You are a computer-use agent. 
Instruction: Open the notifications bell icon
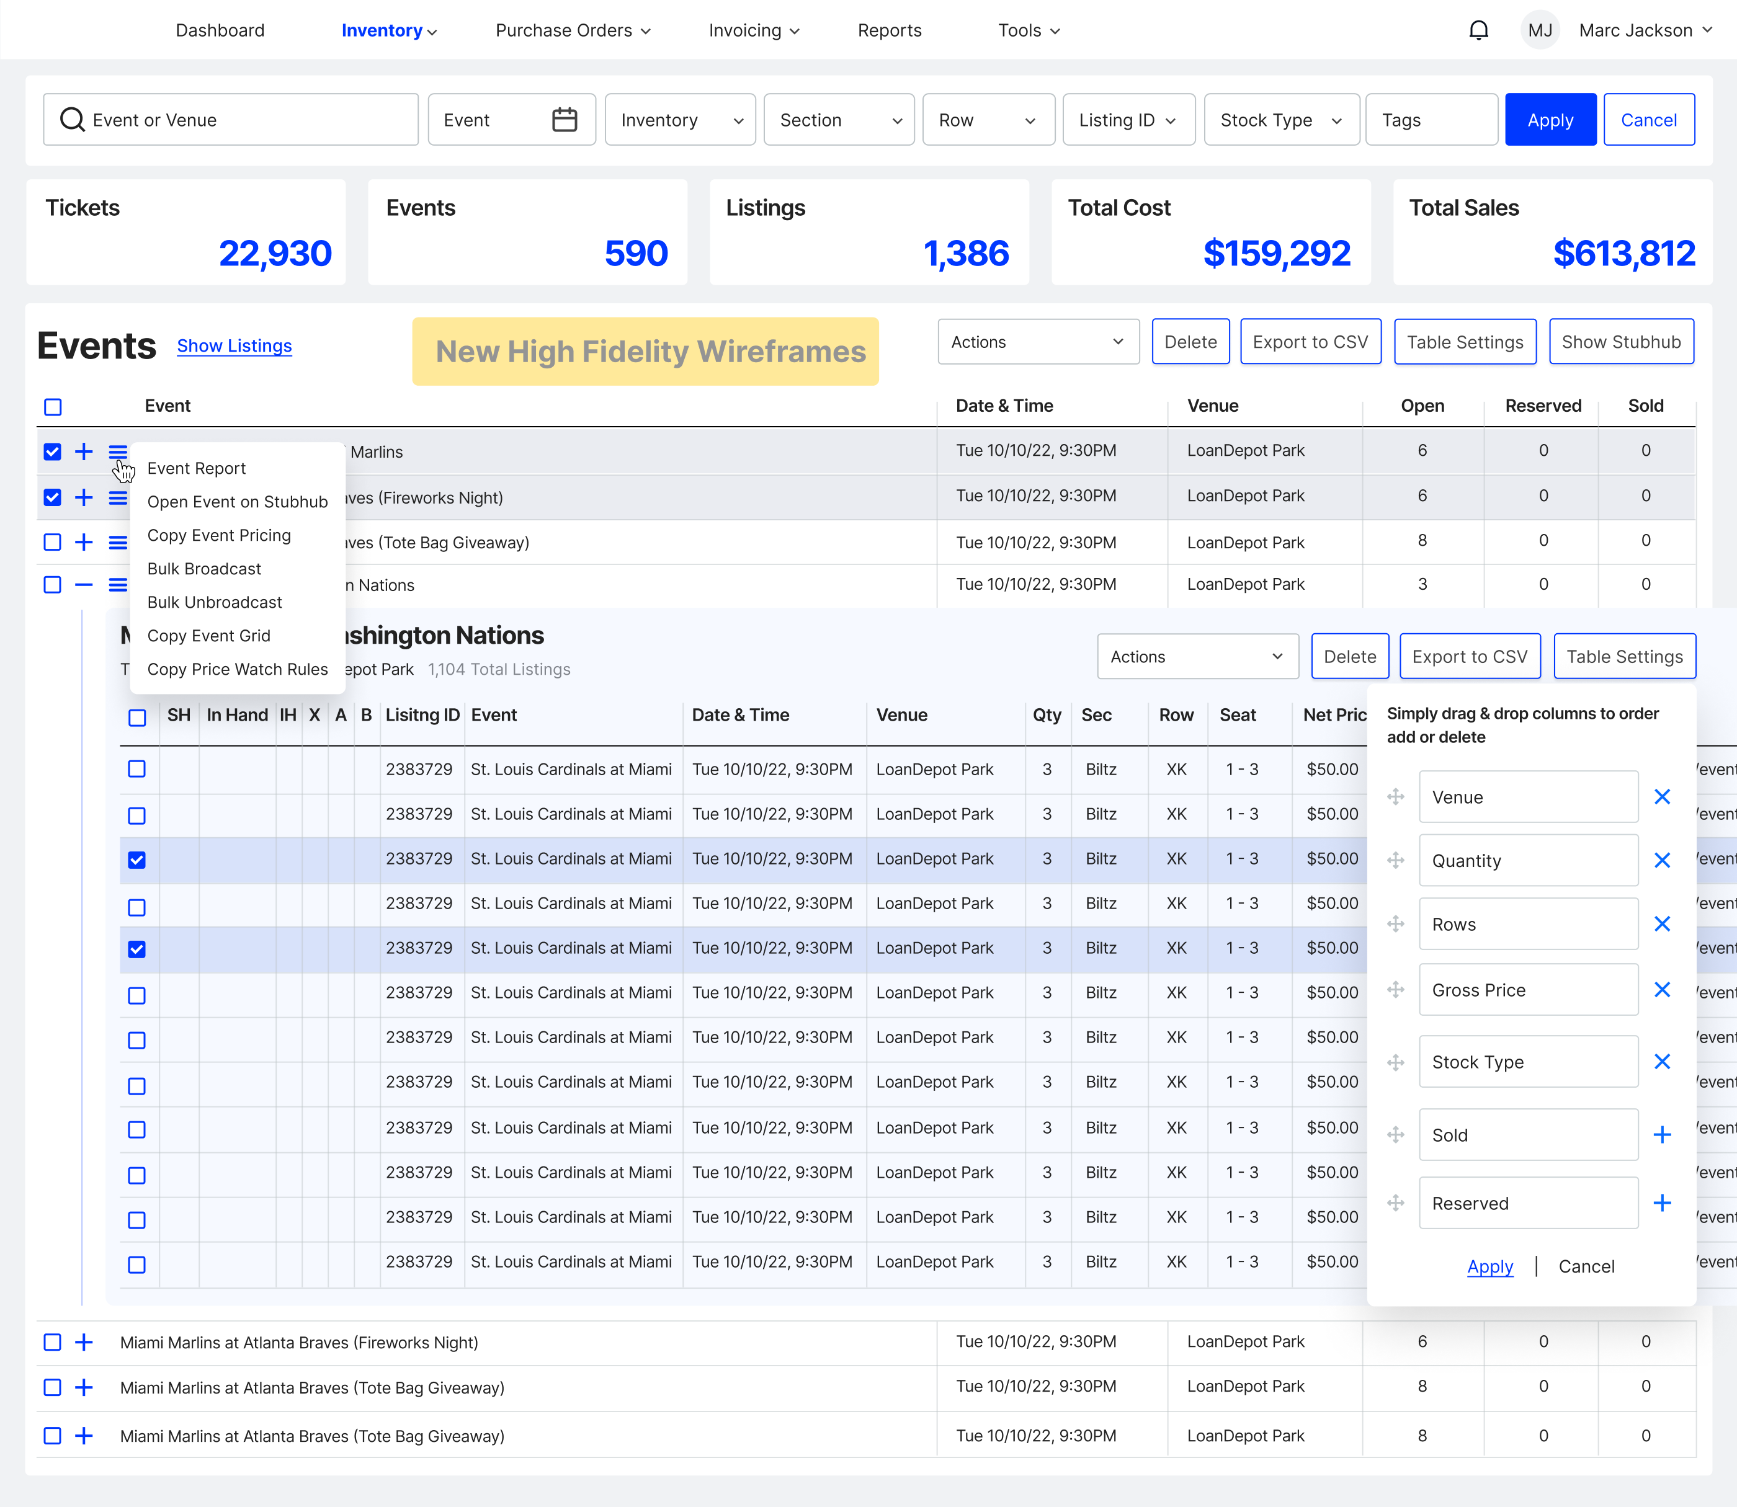coord(1478,31)
